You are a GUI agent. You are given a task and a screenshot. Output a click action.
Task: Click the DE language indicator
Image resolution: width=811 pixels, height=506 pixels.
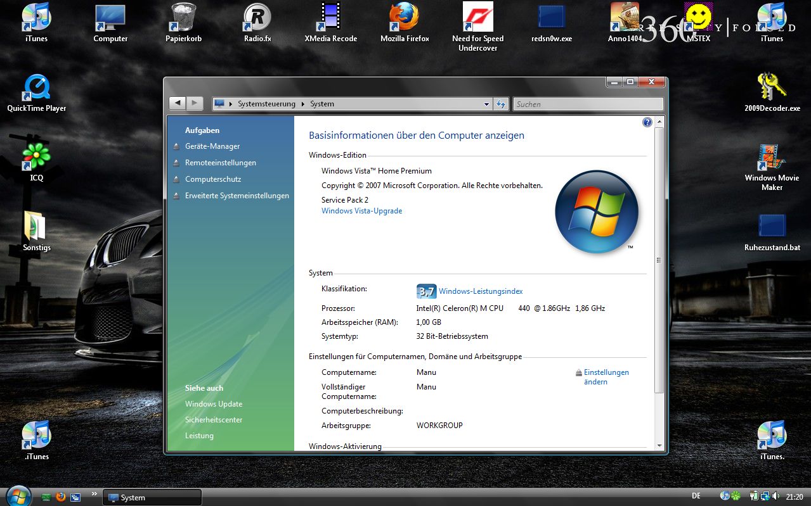click(696, 497)
